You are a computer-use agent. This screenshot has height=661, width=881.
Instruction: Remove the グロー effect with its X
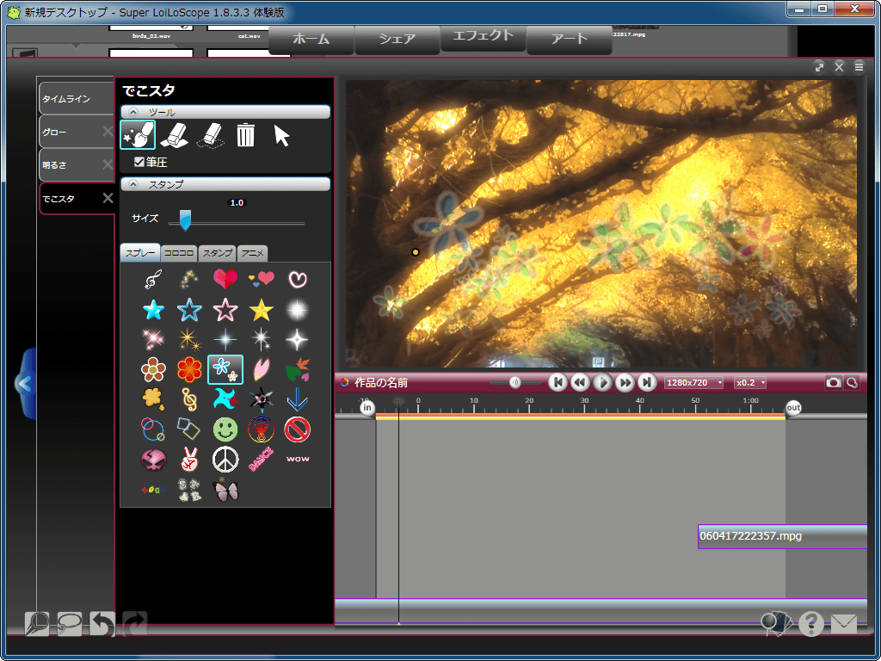[108, 132]
